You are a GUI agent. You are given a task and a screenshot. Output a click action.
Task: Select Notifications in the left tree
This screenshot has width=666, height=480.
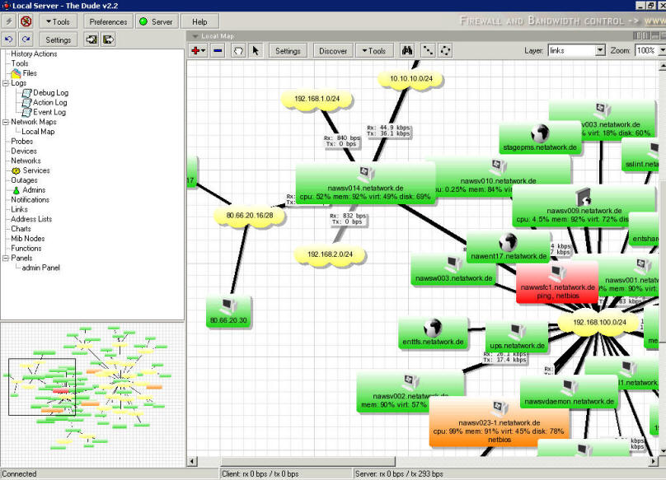tap(30, 200)
